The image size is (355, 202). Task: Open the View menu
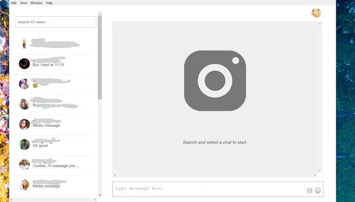[23, 3]
